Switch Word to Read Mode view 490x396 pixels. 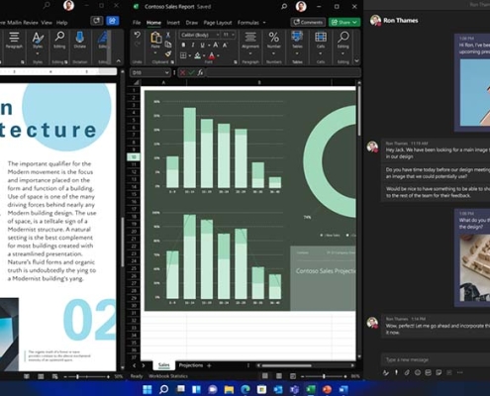pos(27,376)
